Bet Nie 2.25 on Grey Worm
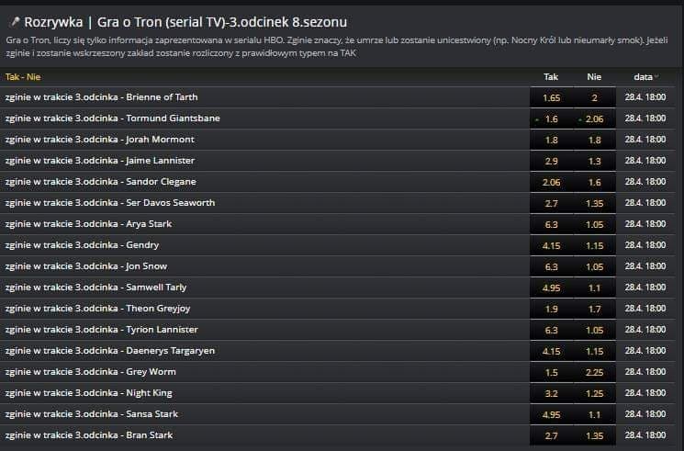Viewport: 684px width, 451px height. coord(594,372)
